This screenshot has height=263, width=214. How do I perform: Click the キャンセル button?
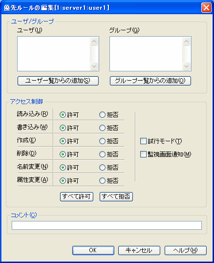(x=139, y=250)
